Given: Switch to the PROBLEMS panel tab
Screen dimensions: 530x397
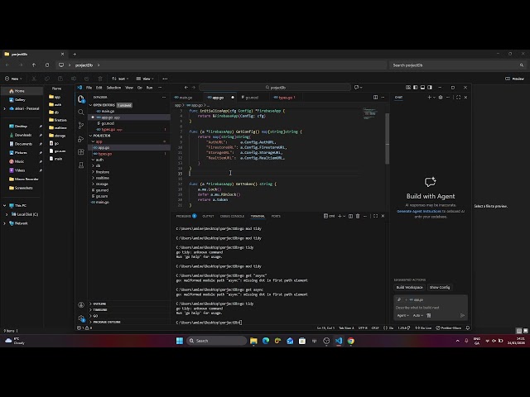Looking at the screenshot, I should 185,216.
